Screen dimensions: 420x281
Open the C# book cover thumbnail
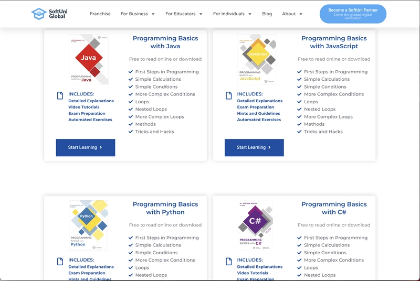[x=255, y=225]
